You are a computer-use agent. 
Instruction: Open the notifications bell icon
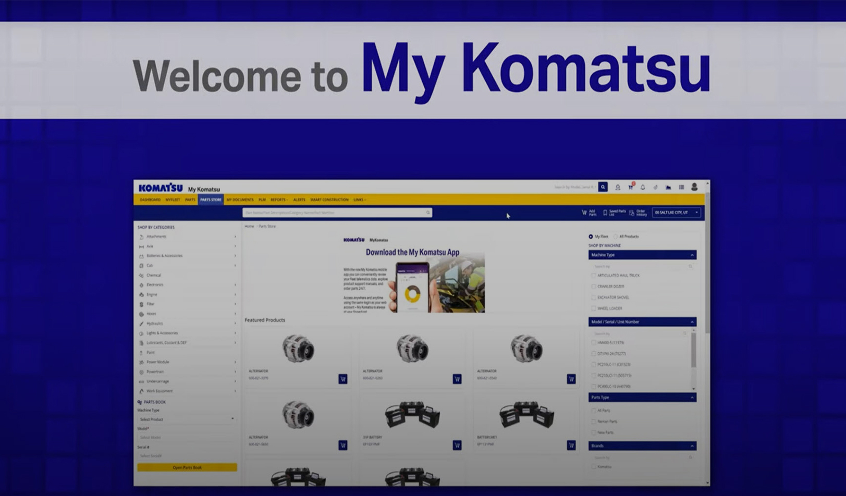pos(643,187)
